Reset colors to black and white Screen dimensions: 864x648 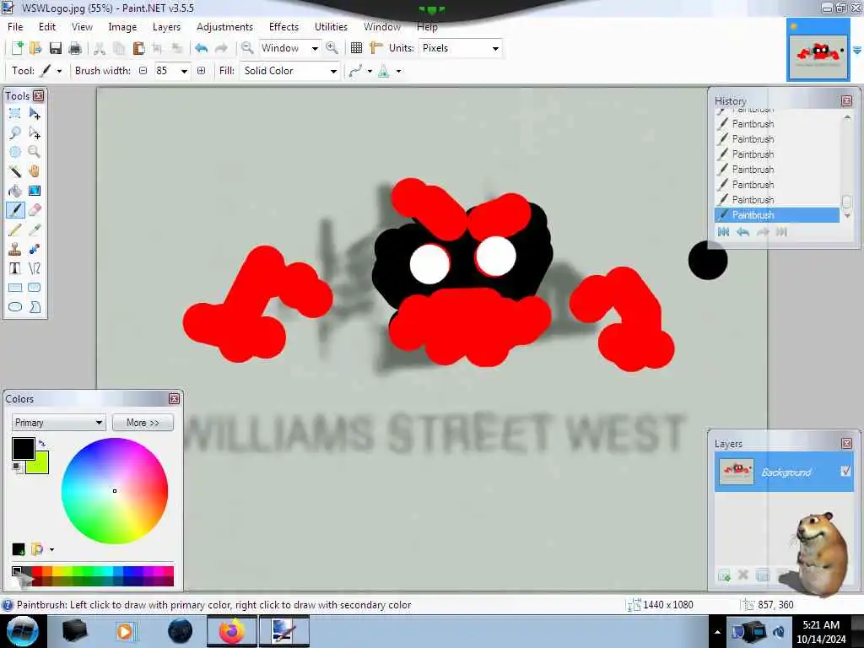point(18,467)
